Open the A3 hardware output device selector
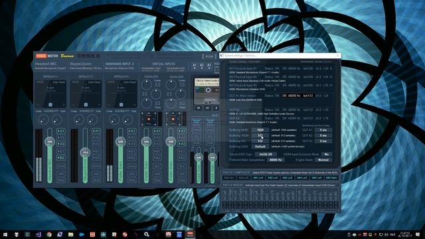425x239 pixels. 209,66
